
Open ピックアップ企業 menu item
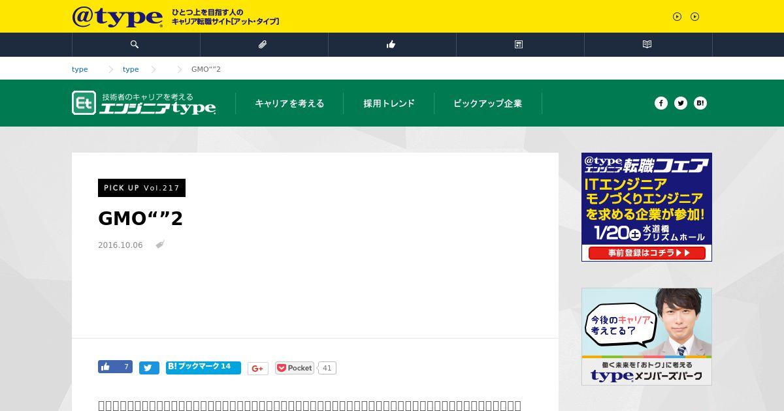(487, 103)
